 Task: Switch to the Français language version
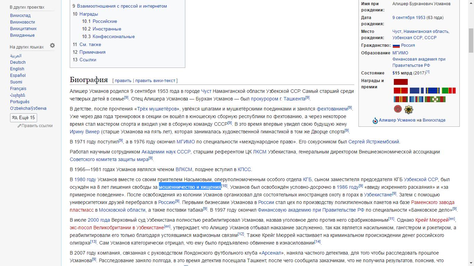(18, 89)
